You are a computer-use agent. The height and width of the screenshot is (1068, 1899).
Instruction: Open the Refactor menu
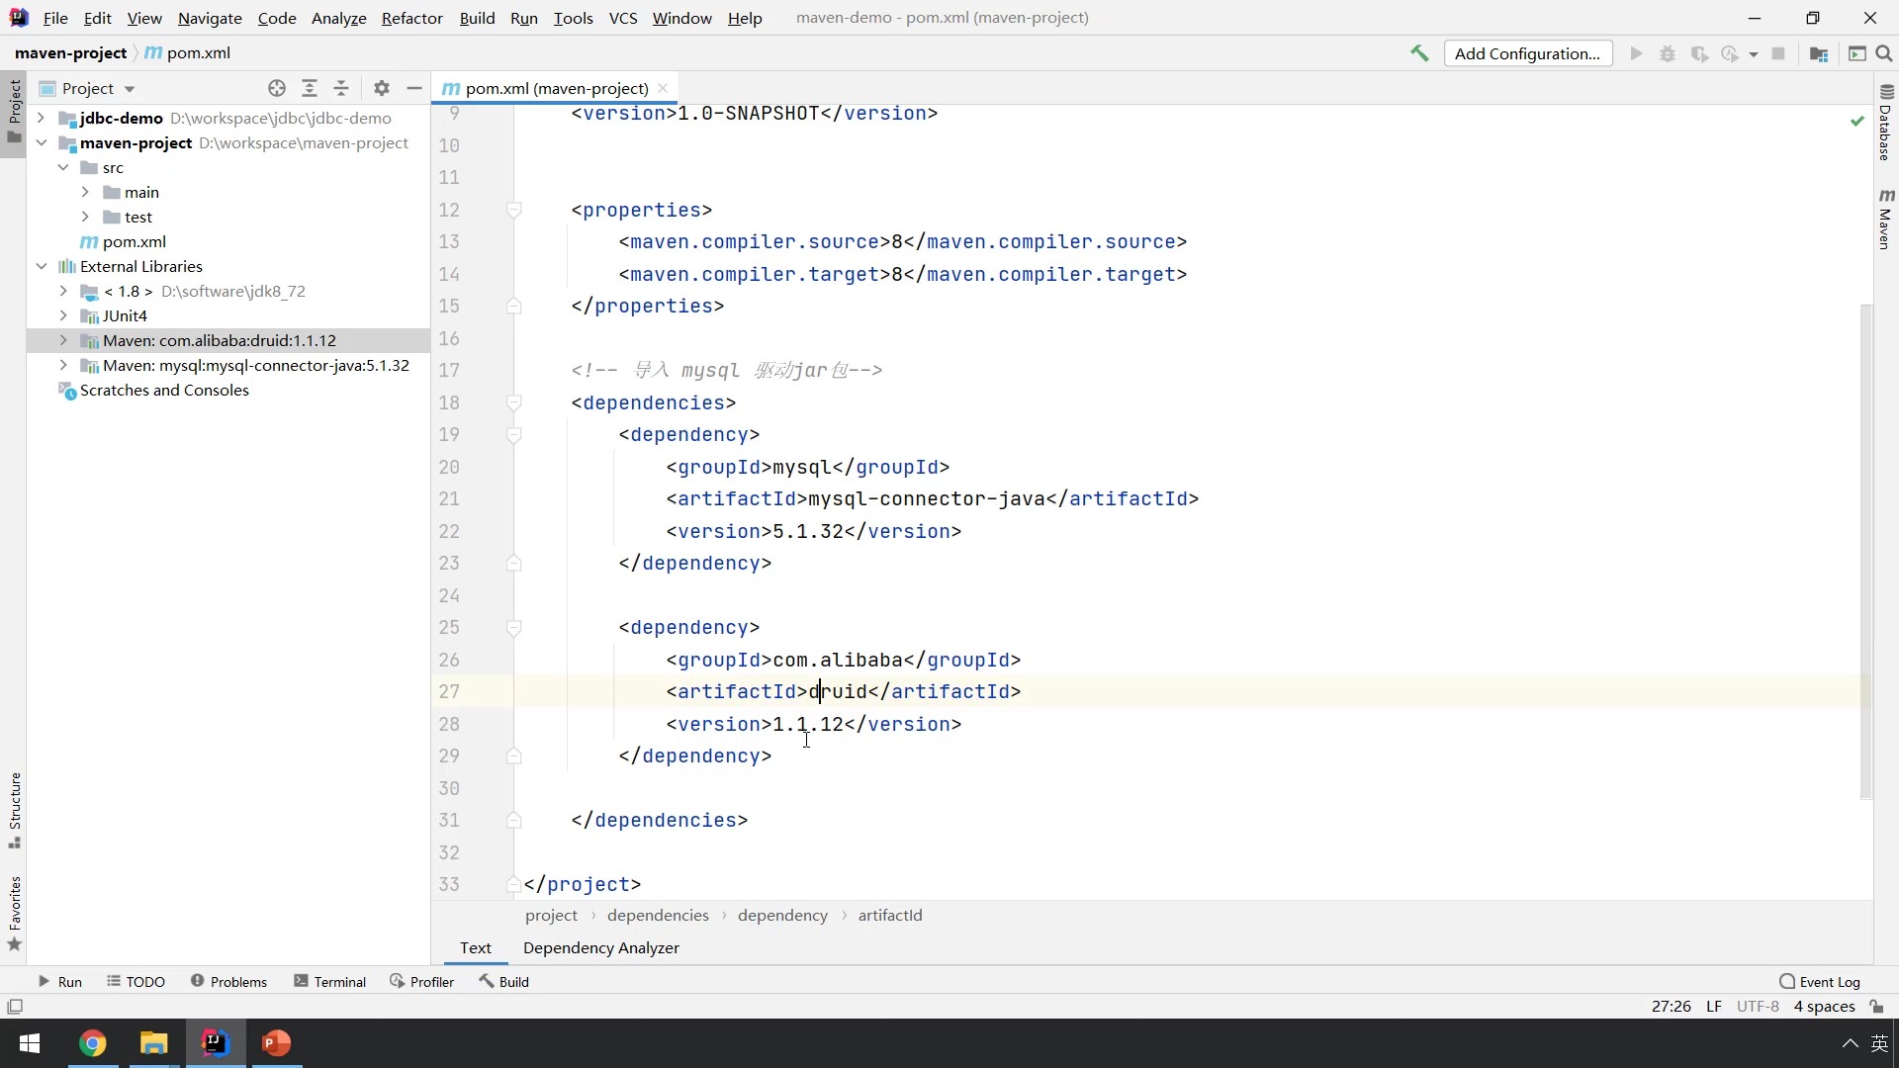point(411,18)
